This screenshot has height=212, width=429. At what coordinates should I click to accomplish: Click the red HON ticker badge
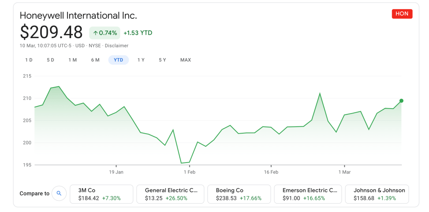tap(402, 14)
